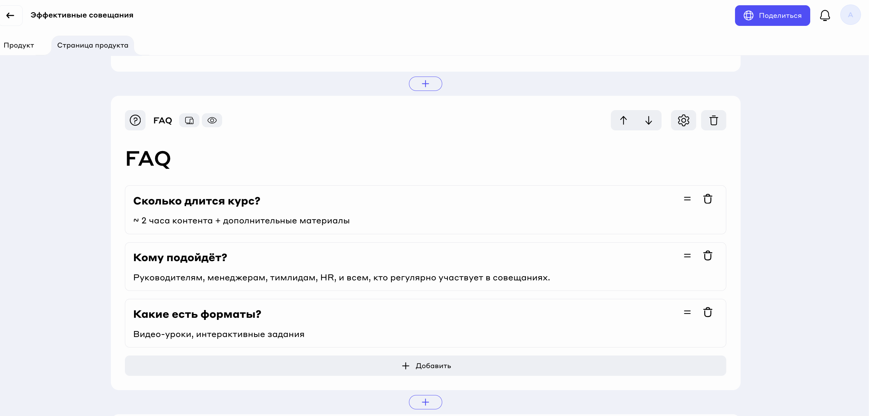
Task: Grab drag handle of 'Сколько длится курс?'
Action: tap(687, 199)
